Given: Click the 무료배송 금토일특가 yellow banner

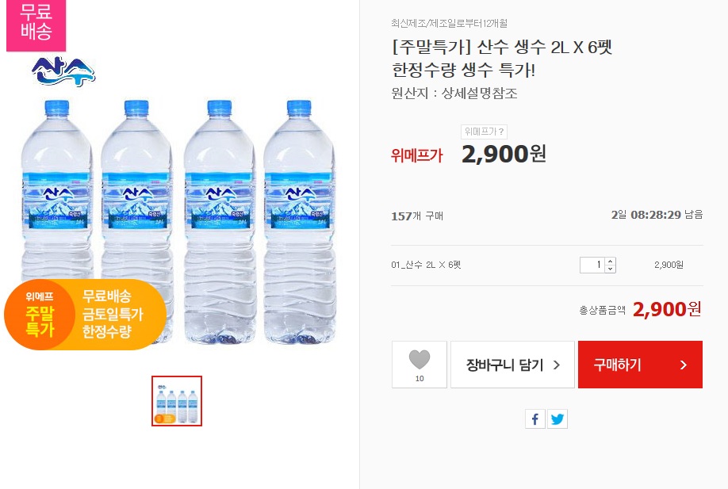Looking at the screenshot, I should [117, 315].
